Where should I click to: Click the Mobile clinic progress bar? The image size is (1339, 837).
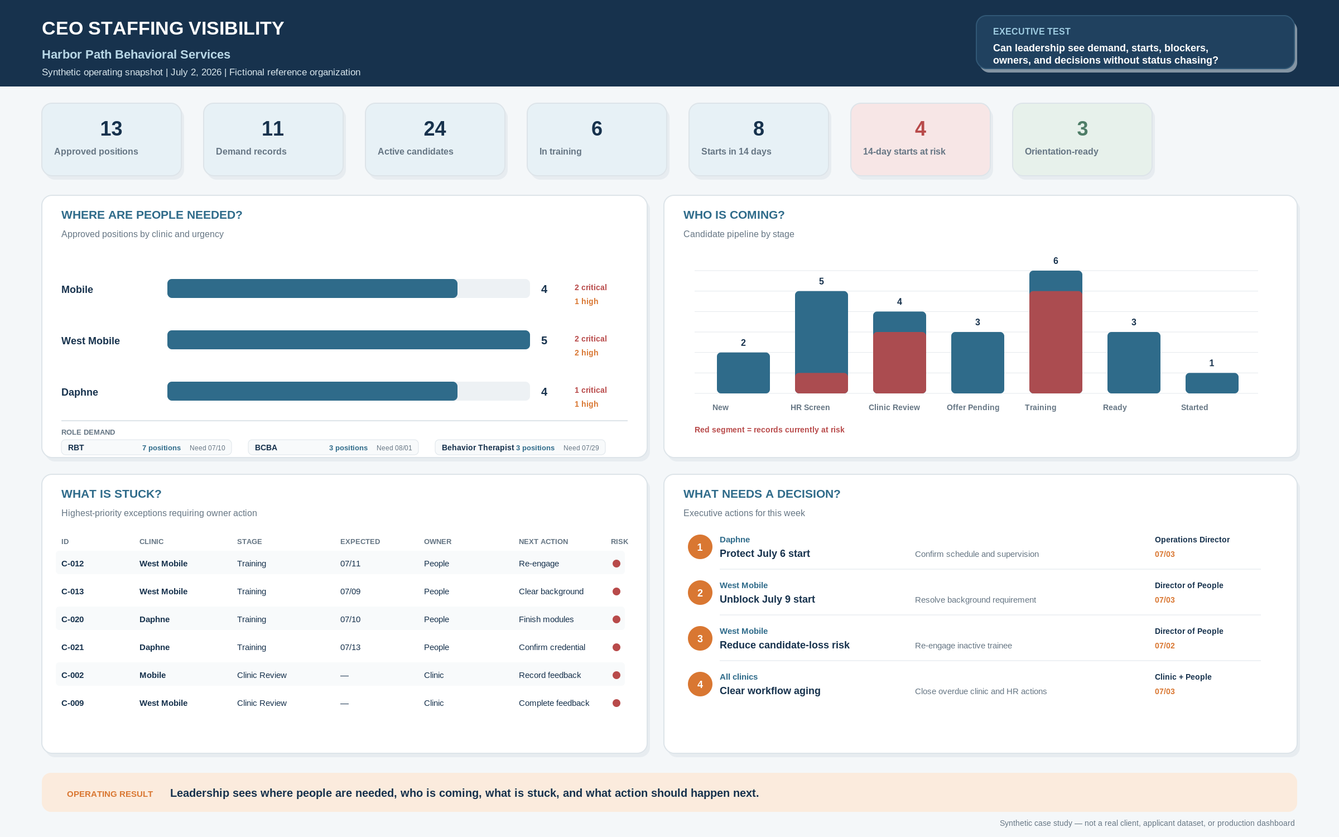[349, 288]
